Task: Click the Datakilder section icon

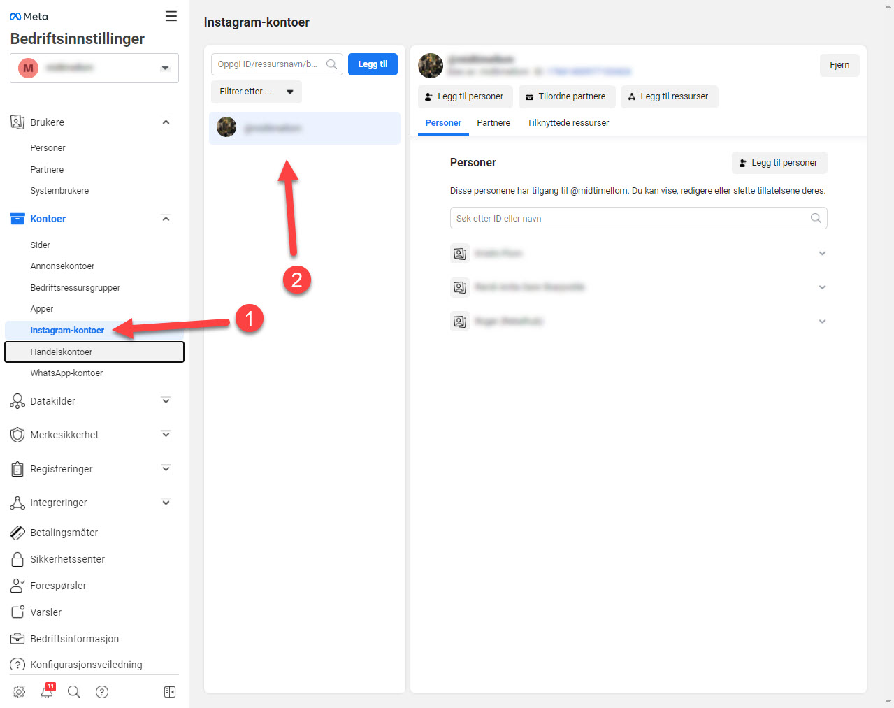Action: pos(17,401)
